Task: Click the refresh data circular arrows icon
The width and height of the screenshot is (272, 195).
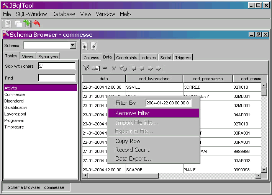Action: [x=123, y=68]
